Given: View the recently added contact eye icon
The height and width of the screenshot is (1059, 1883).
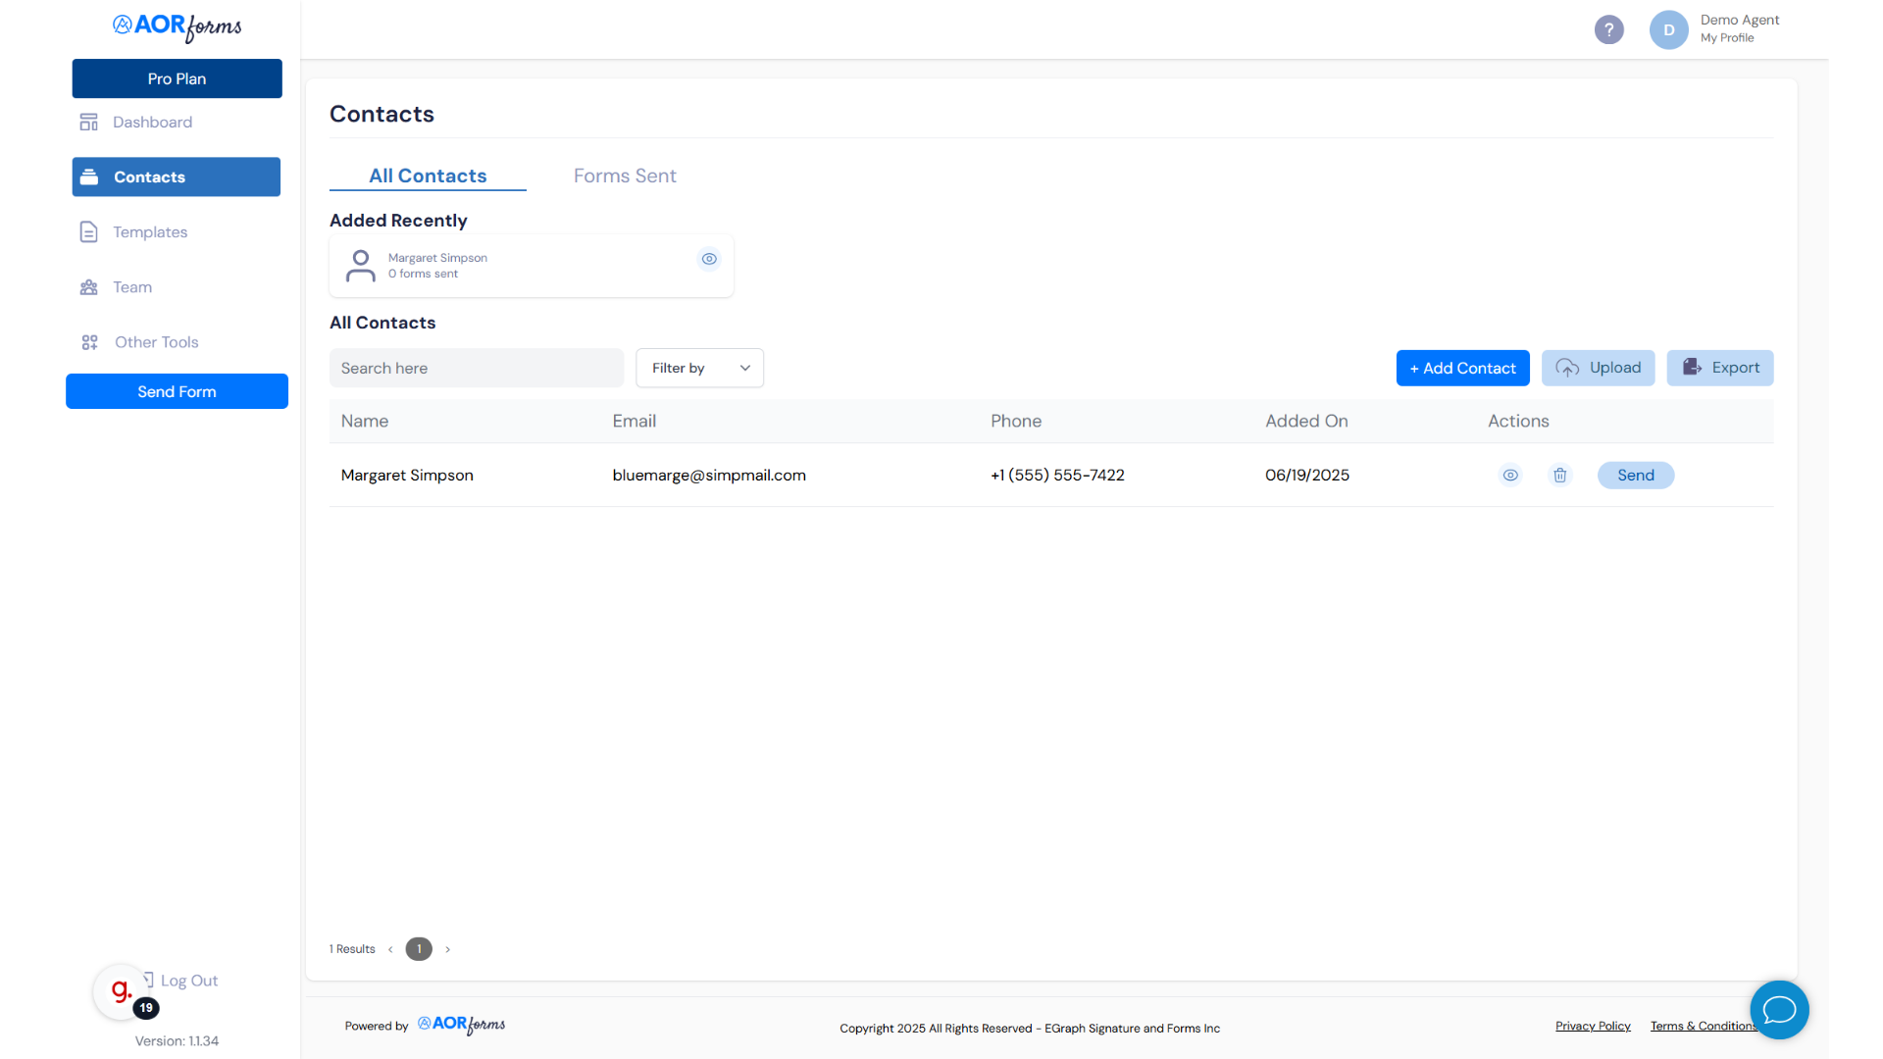Looking at the screenshot, I should pyautogui.click(x=709, y=259).
